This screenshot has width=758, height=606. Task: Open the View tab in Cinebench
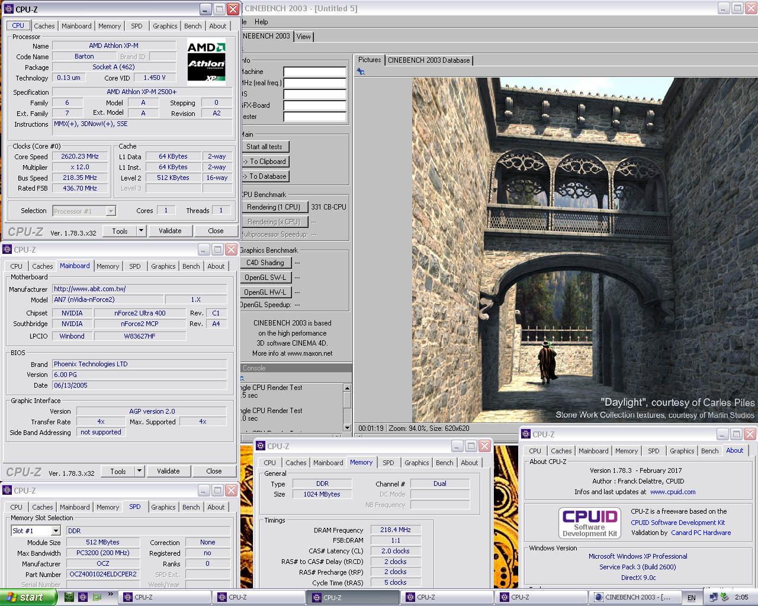tap(304, 37)
